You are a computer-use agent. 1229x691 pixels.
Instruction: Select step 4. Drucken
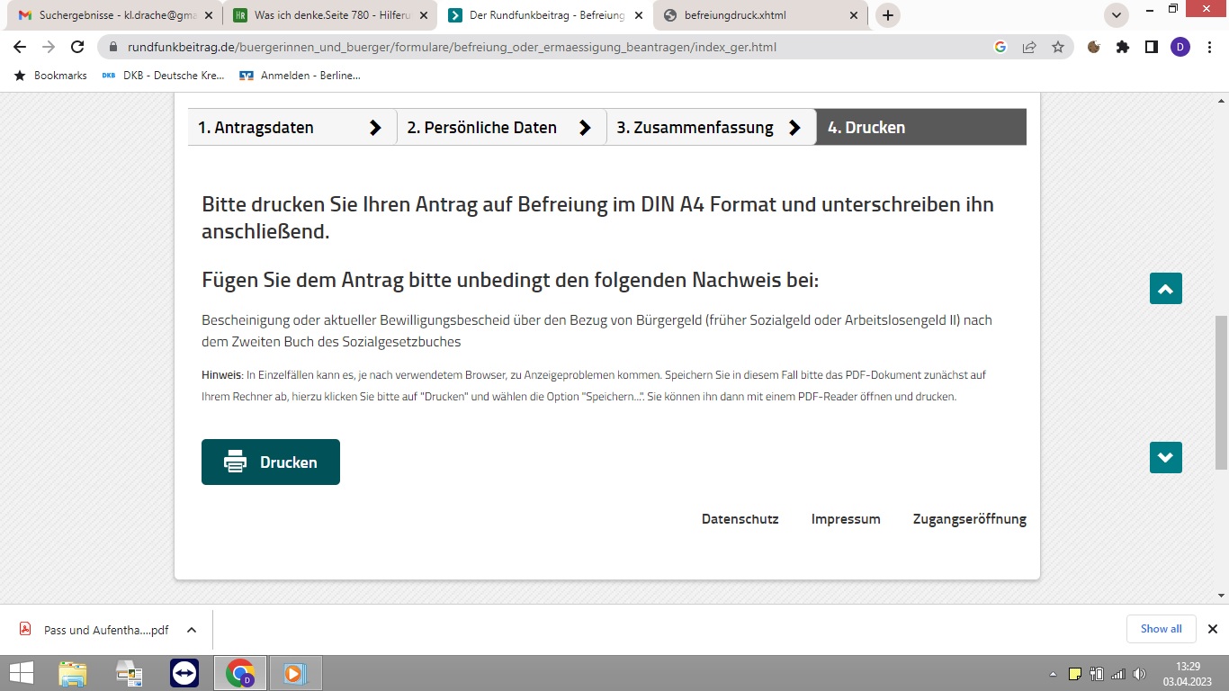pyautogui.click(x=920, y=127)
